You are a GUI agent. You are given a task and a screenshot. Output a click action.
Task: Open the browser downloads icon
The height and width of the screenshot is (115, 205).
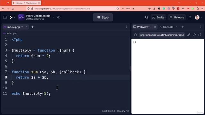[154, 9]
